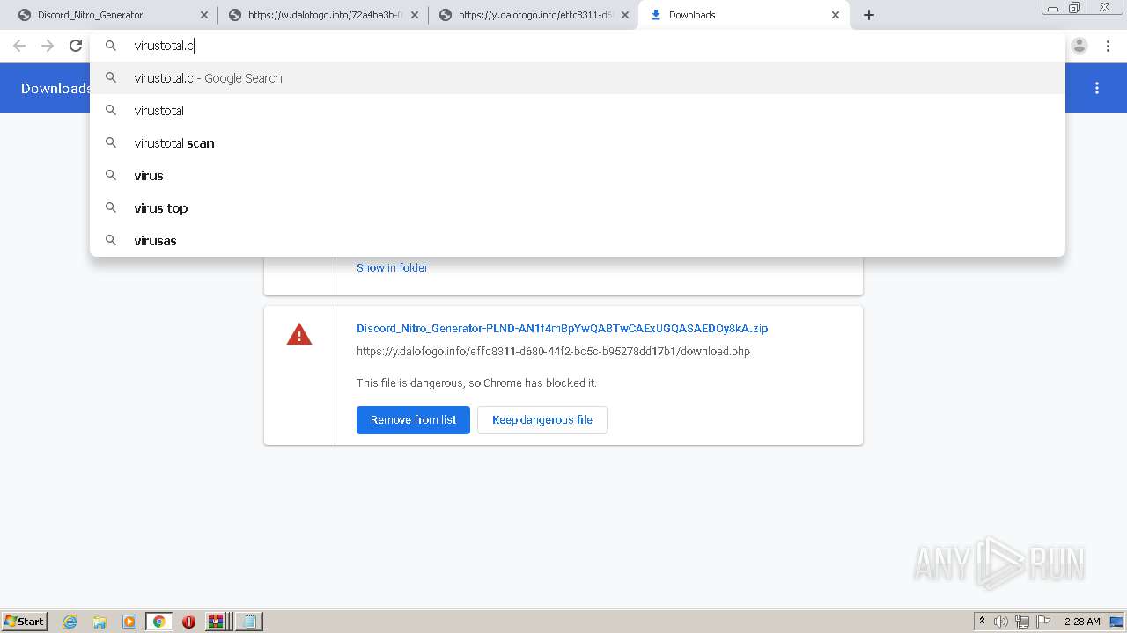
Task: Open the Windows Start menu
Action: pyautogui.click(x=25, y=622)
